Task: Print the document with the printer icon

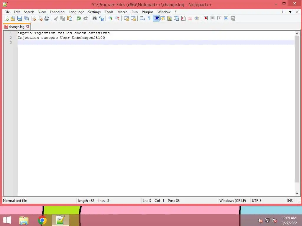Action: tap(47, 18)
